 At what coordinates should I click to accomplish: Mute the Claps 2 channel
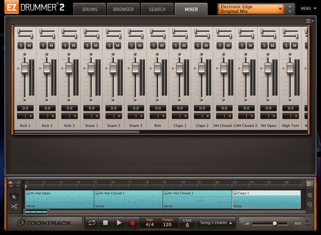pos(206,46)
